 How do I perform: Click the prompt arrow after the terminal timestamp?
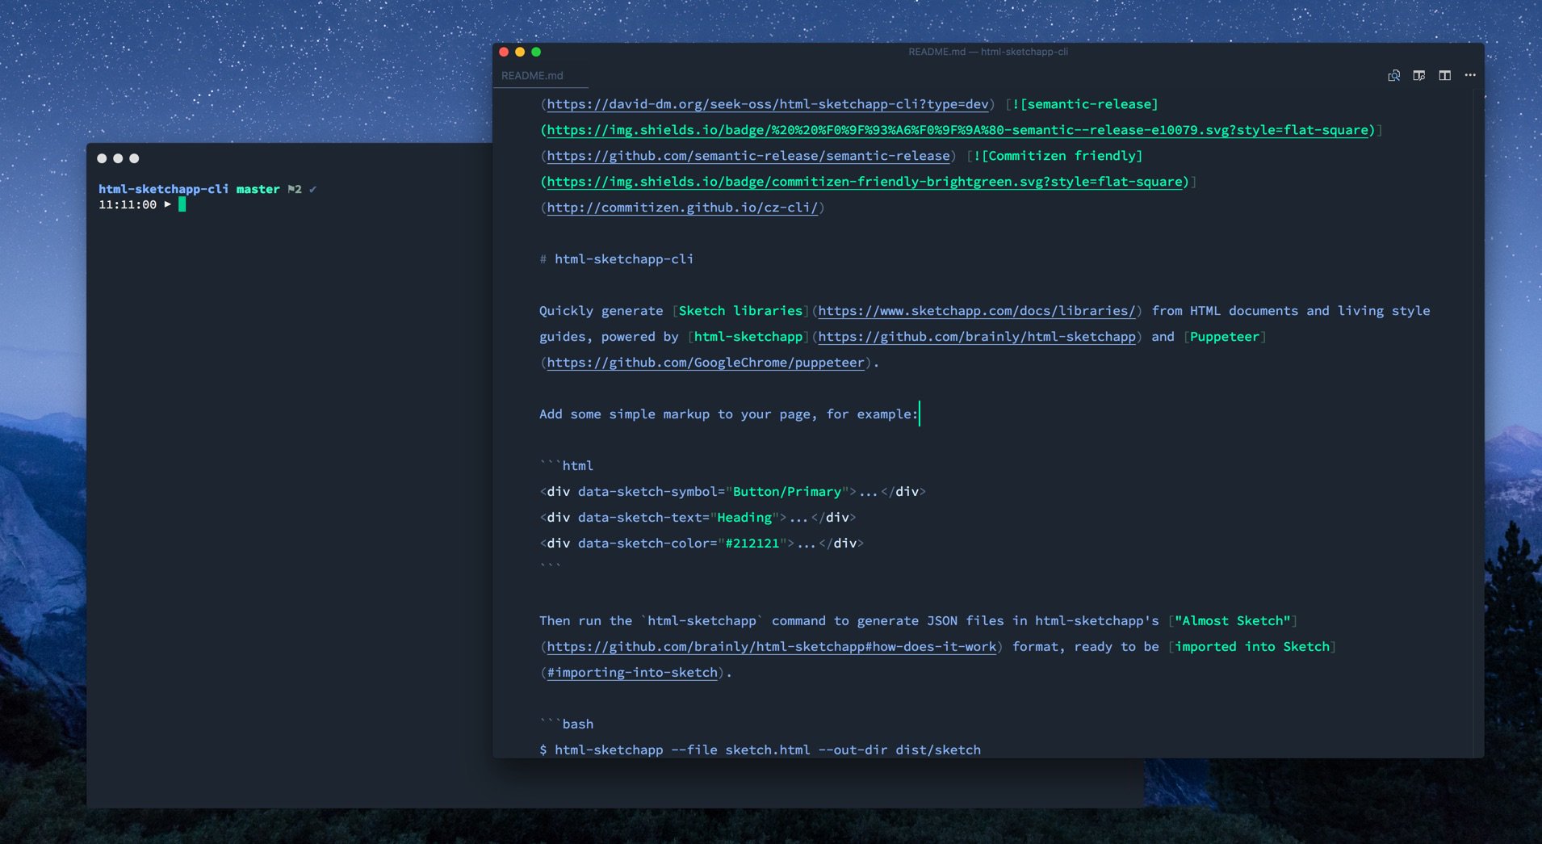[168, 204]
